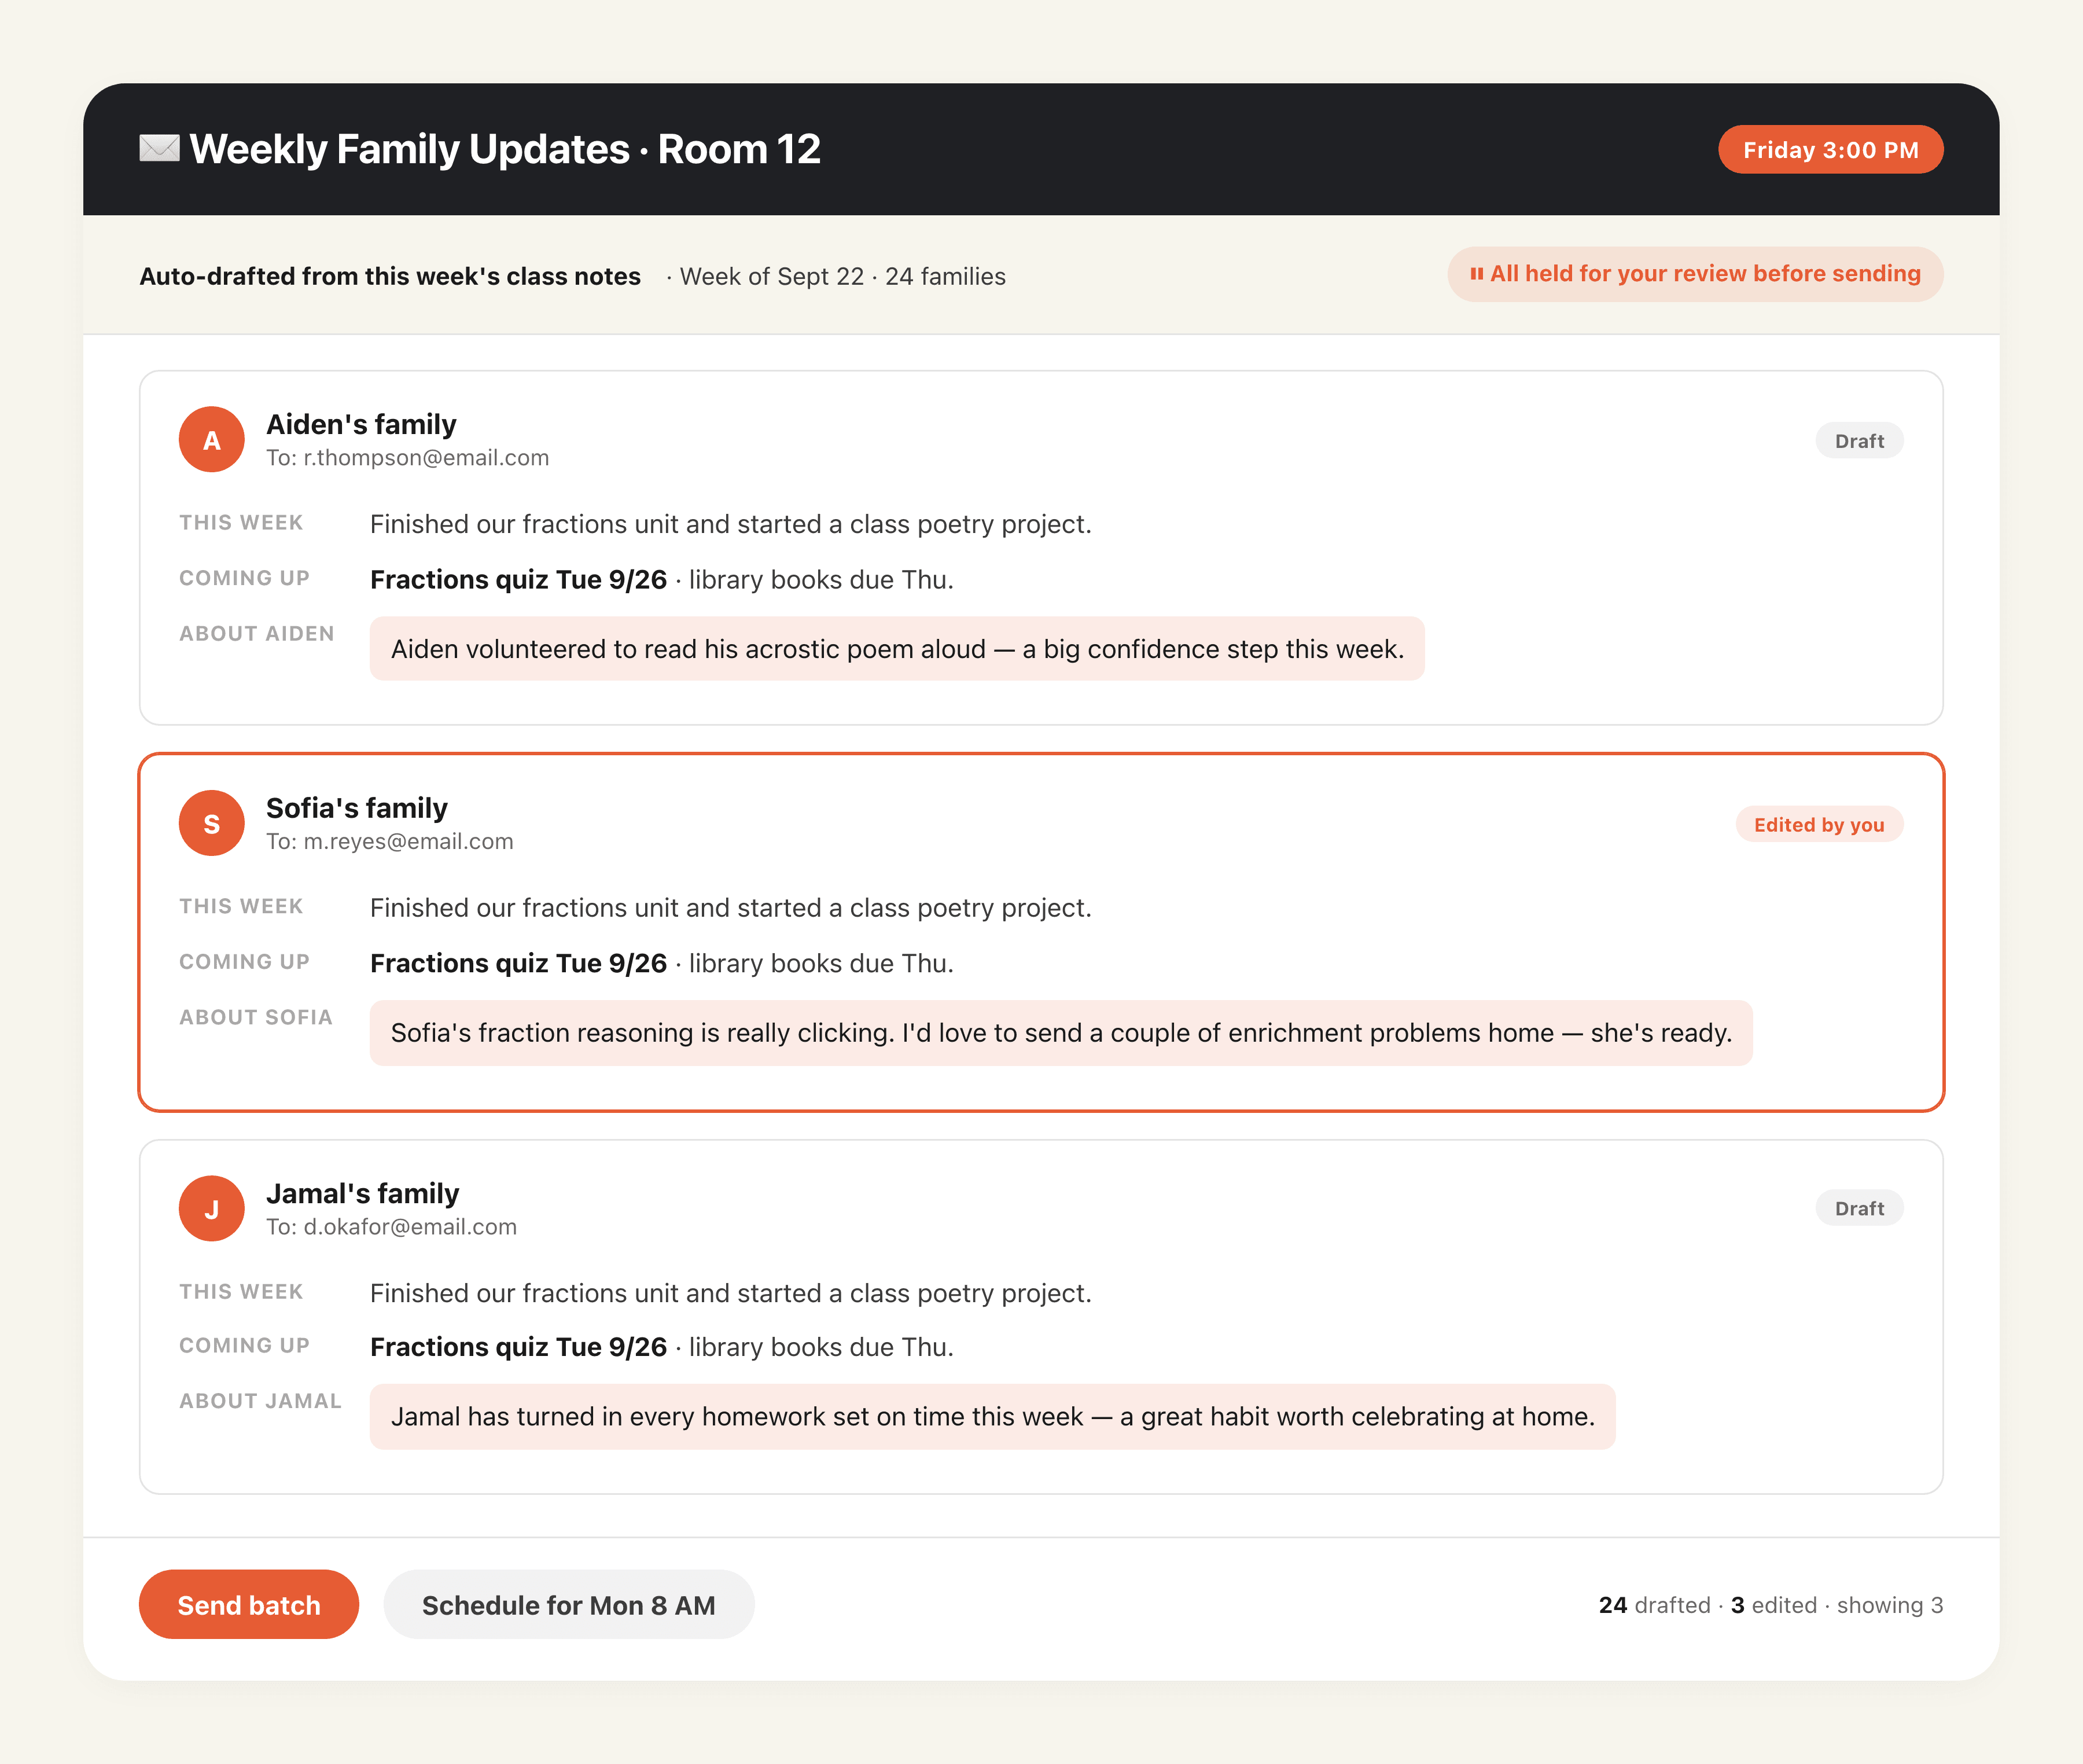Click Aiden's orange 'A' avatar
The image size is (2083, 1764).
tap(212, 439)
